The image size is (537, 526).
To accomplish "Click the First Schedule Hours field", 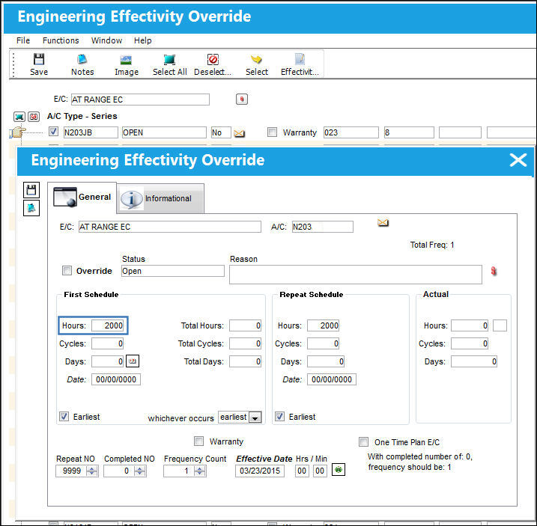I will (108, 325).
